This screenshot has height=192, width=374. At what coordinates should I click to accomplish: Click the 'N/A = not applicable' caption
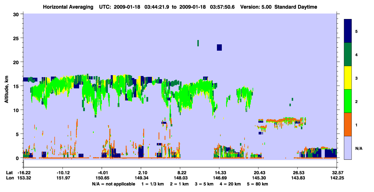[114, 184]
